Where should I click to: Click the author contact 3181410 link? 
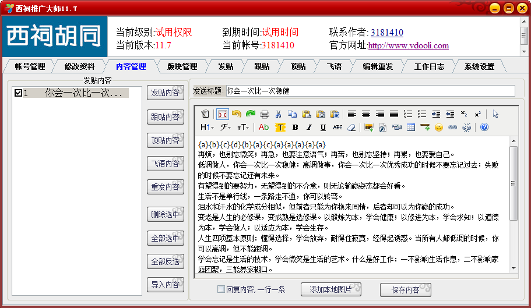point(386,33)
